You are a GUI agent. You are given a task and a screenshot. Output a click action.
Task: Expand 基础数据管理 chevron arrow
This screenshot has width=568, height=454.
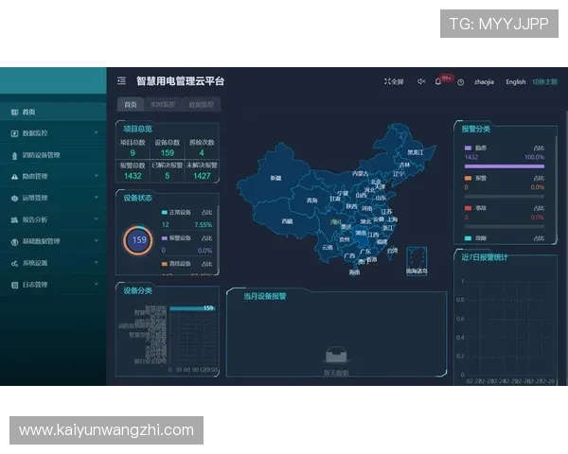pos(97,241)
